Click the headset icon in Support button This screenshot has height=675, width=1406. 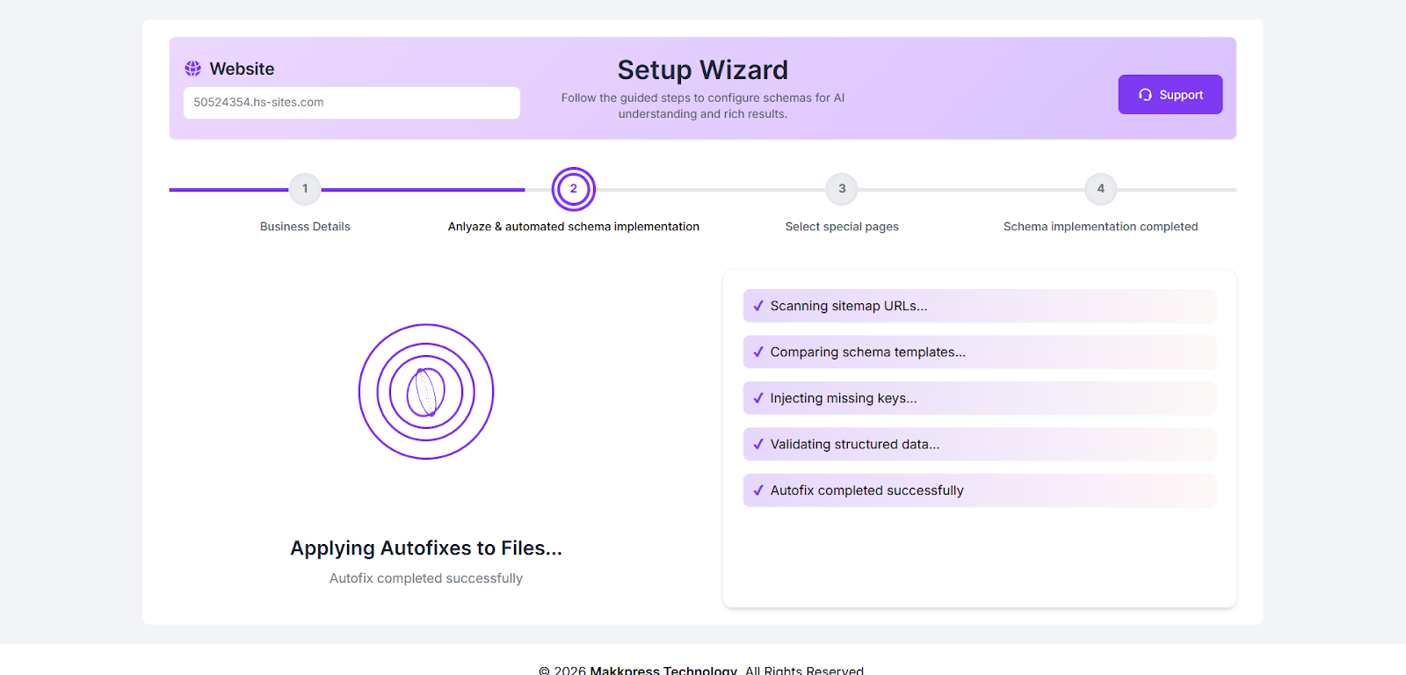1145,95
